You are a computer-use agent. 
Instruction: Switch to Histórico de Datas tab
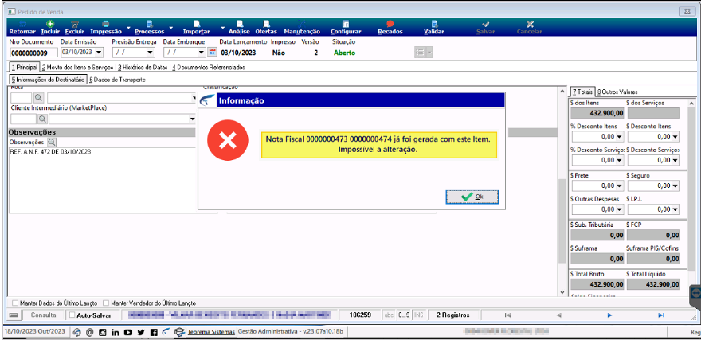(143, 68)
